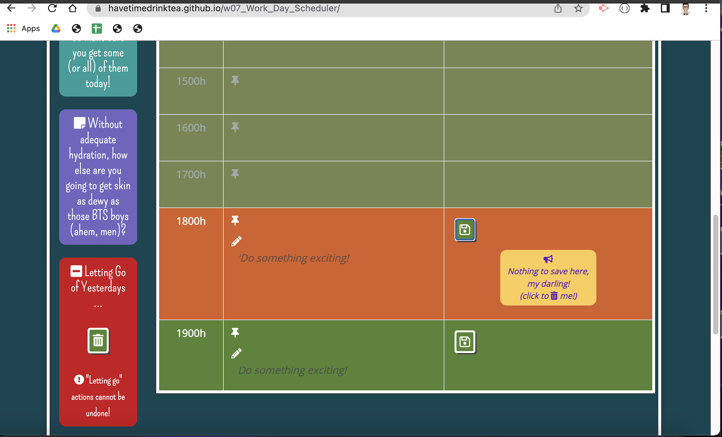Click the pin icon in 1500h row
Viewport: 722px width, 437px height.
tap(235, 81)
